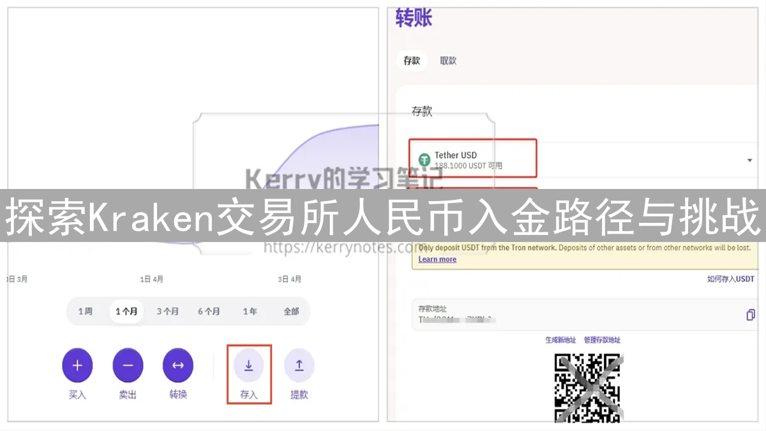This screenshot has width=766, height=431.
Task: Click the 买入 label
Action: tap(77, 395)
